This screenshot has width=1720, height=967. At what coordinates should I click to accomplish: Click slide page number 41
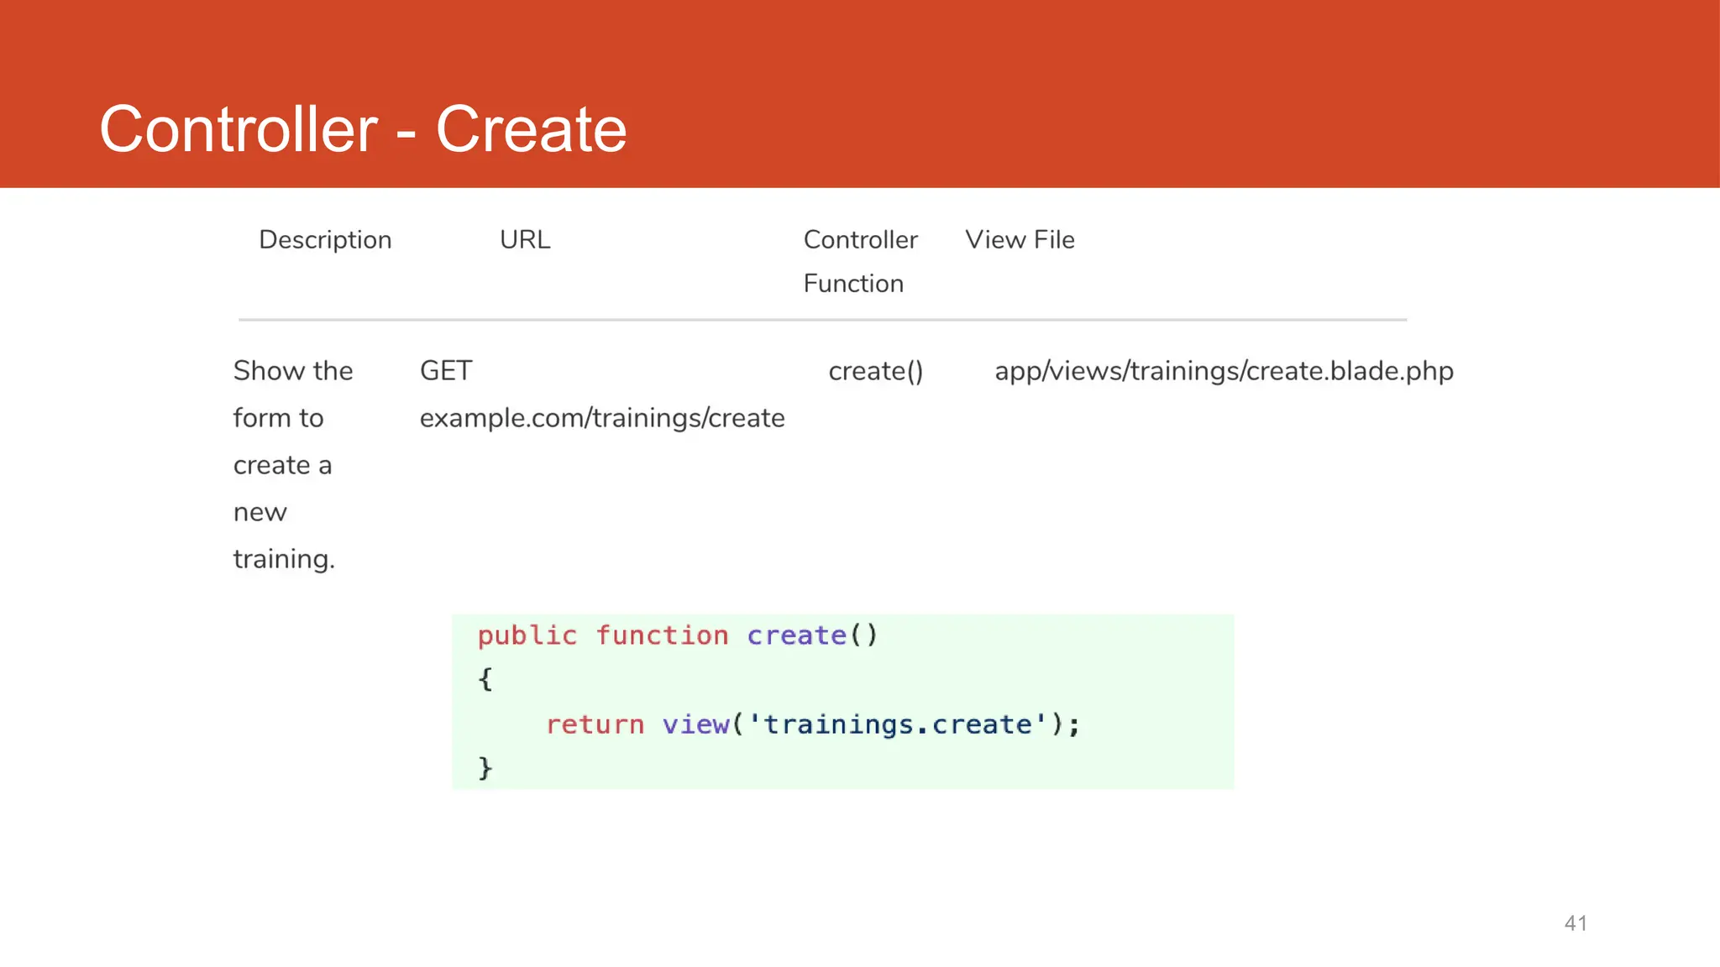(1576, 923)
